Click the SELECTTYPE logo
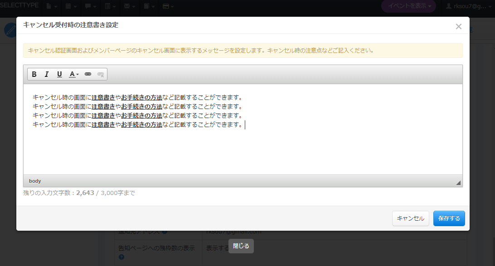495x266 pixels. click(19, 5)
